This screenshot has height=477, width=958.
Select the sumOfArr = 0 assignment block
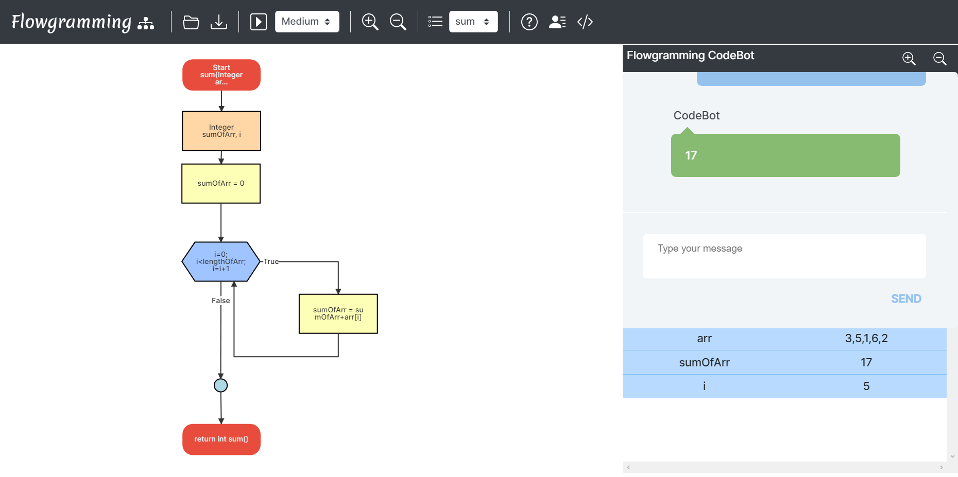tap(221, 183)
